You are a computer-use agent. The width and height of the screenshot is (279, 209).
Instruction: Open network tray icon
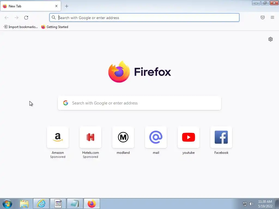click(245, 204)
